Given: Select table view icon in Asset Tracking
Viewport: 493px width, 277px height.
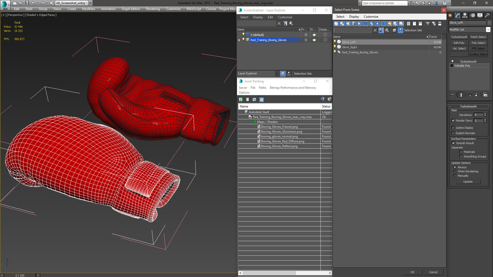Looking at the screenshot, I should tap(261, 100).
